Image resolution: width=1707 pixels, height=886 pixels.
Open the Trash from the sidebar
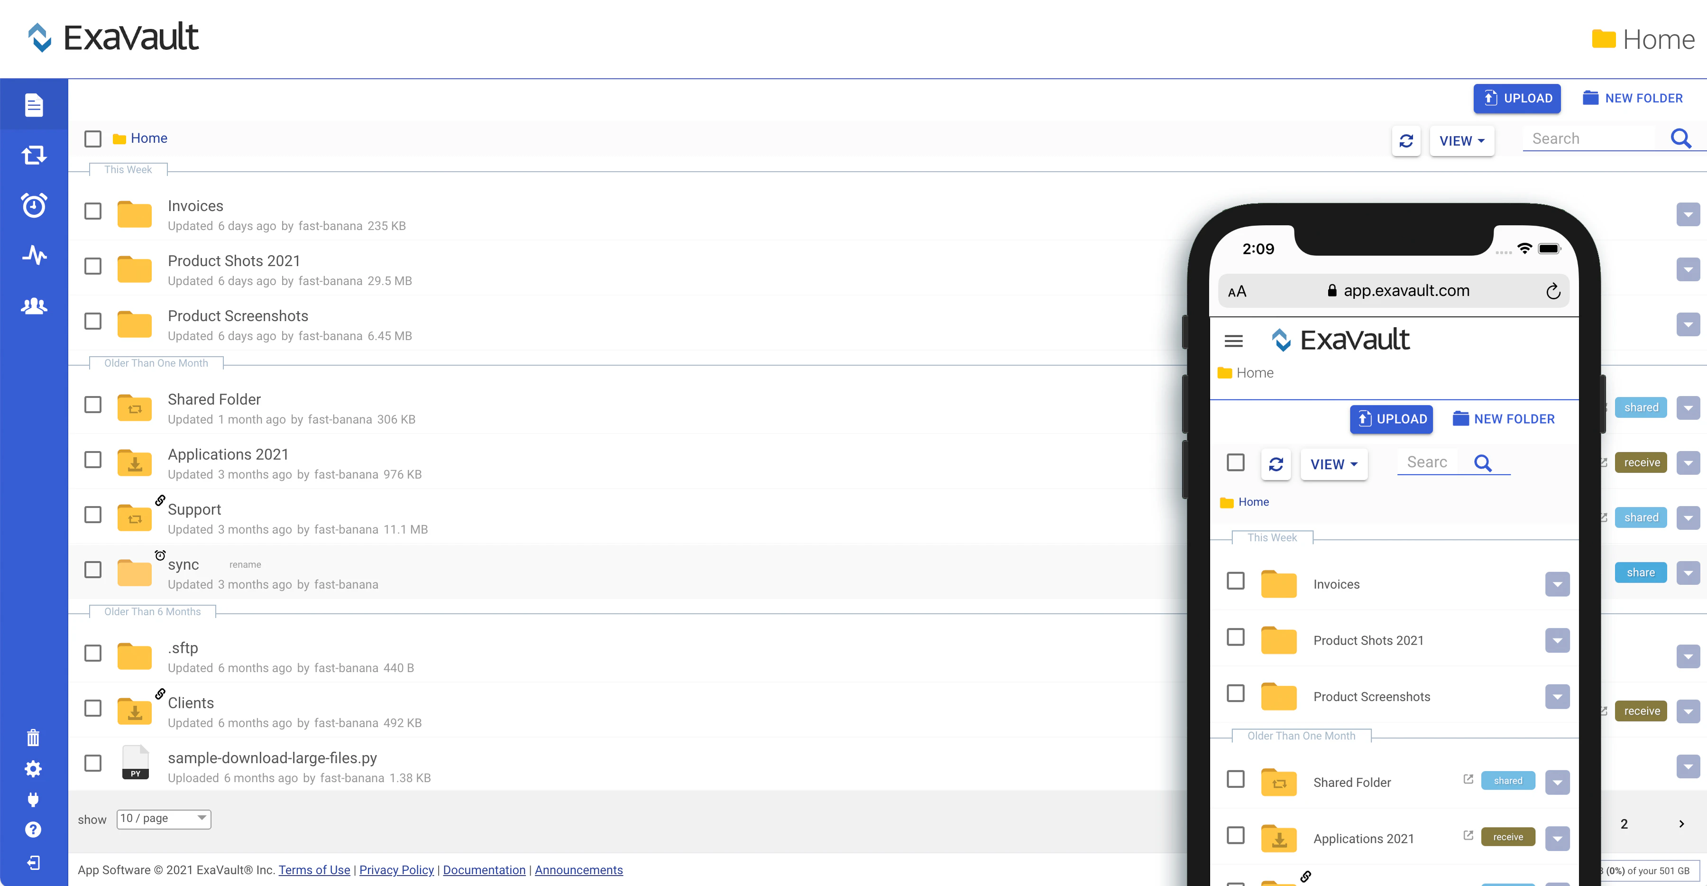click(33, 738)
